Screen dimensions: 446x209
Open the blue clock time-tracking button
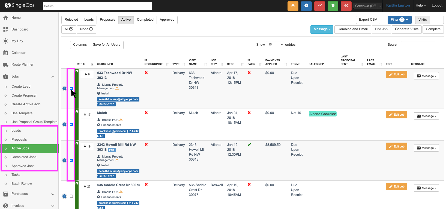306,6
